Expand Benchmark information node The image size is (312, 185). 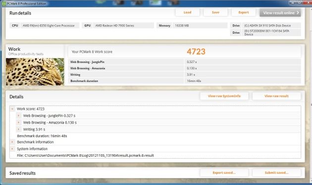[12, 142]
